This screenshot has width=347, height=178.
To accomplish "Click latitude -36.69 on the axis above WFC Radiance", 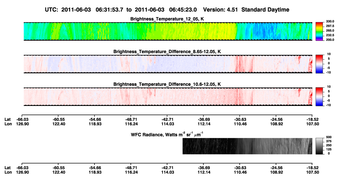I will 204,119.
